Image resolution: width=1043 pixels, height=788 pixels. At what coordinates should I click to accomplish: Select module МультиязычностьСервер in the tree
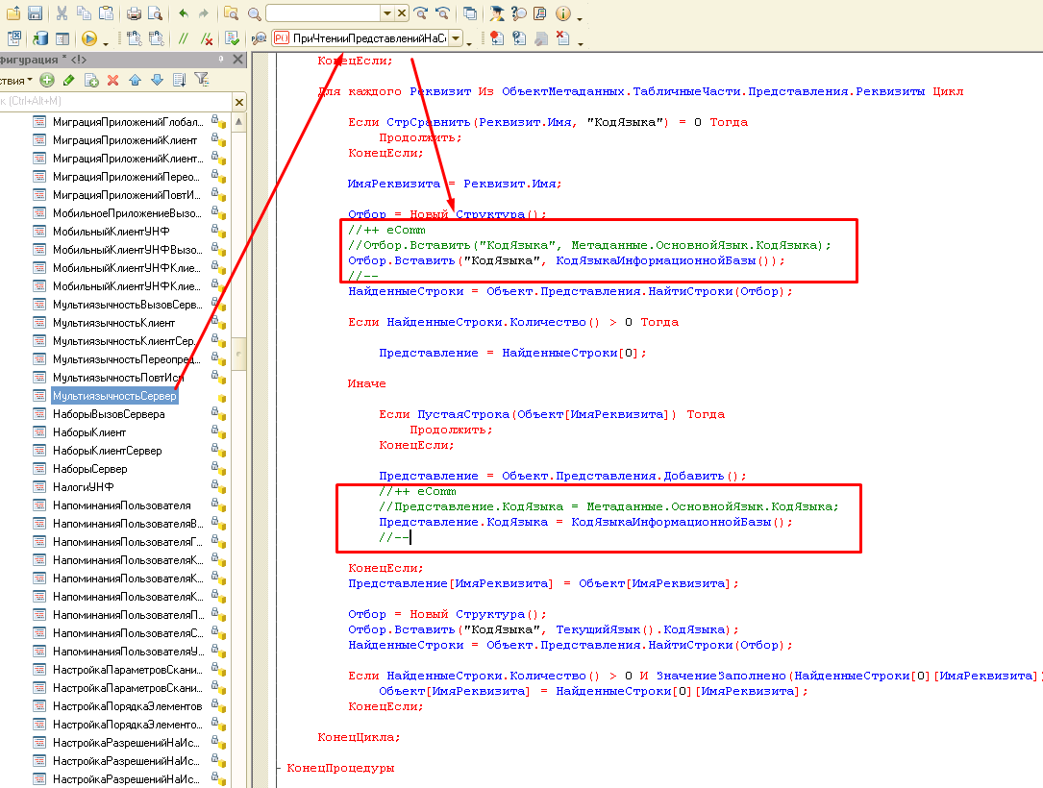click(x=114, y=396)
